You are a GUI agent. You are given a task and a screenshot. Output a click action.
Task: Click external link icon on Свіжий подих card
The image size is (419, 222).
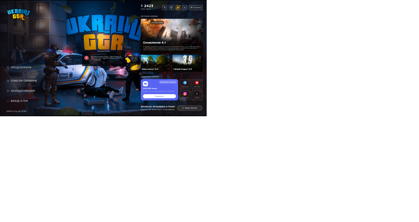pyautogui.click(x=200, y=57)
